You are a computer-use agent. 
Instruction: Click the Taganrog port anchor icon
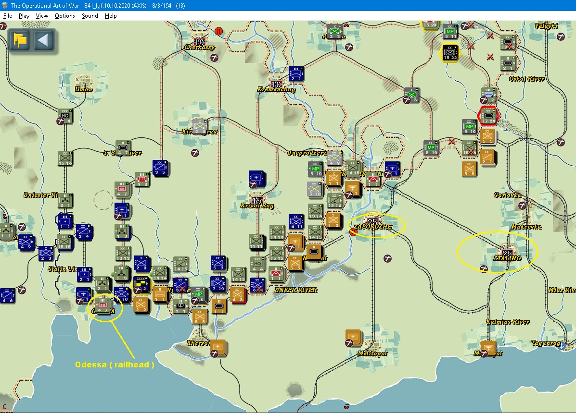pos(561,346)
